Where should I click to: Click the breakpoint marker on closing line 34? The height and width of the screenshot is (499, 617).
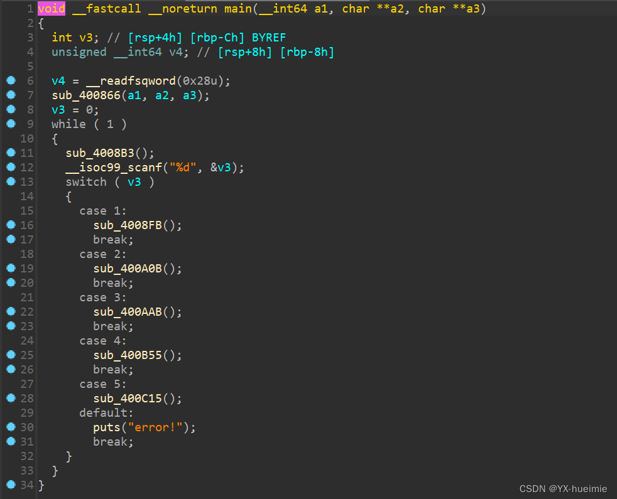pyautogui.click(x=10, y=485)
